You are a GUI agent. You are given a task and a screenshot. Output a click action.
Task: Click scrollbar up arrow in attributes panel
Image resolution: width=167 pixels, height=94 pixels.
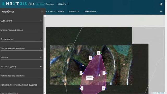[x=45, y=16]
